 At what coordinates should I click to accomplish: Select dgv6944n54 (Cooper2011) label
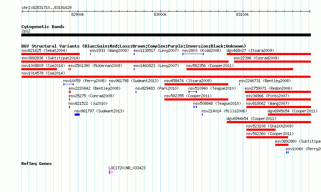pos(251,119)
